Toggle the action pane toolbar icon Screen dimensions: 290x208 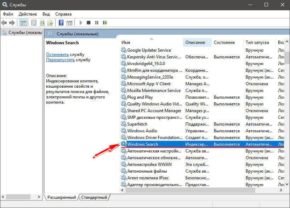click(x=69, y=23)
